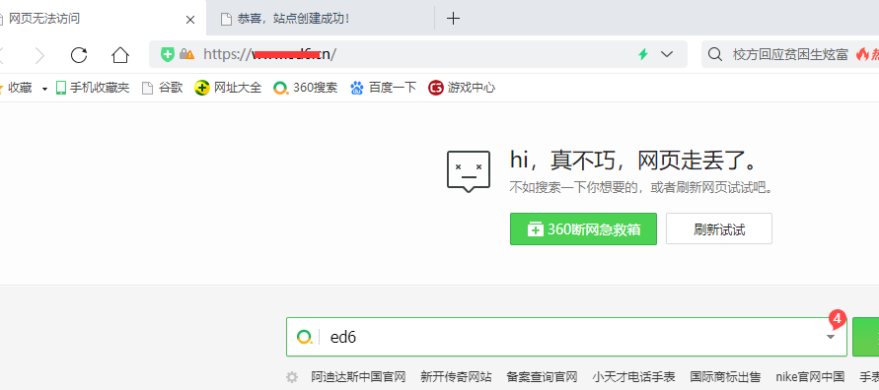Click the address bar URL field

[x=417, y=54]
